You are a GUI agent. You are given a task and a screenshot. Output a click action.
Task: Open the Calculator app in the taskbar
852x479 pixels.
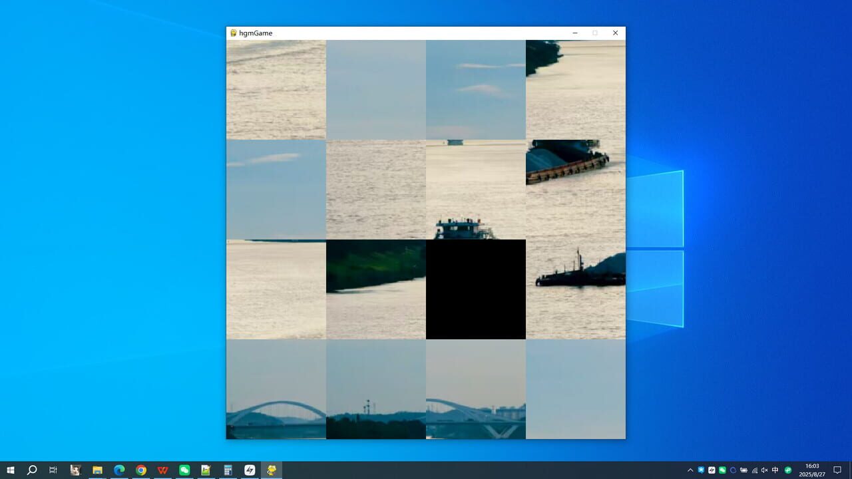228,470
